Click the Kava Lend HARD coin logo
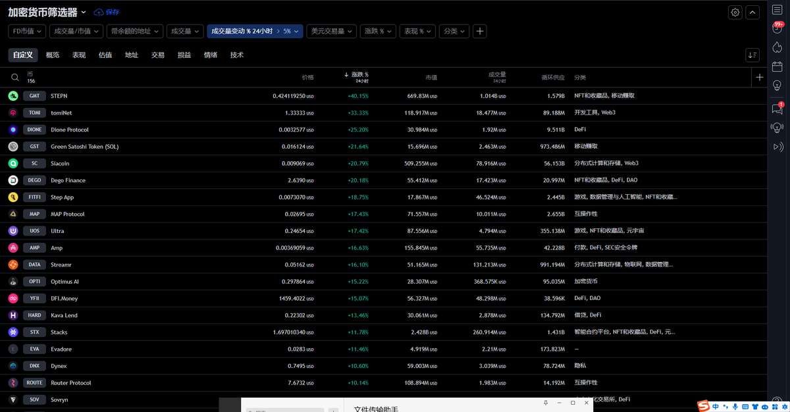This screenshot has width=790, height=412. (13, 315)
